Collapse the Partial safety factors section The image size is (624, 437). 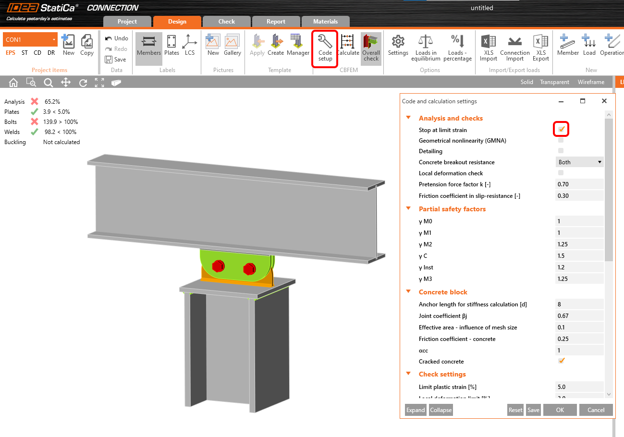(x=409, y=209)
